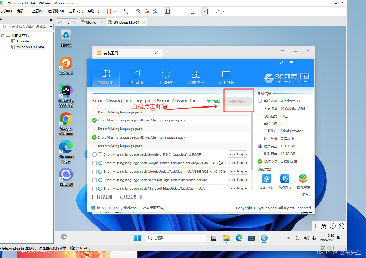Open the 当前系统 tab in SC tool
Viewport: 366px width, 258px height.
[x=105, y=77]
